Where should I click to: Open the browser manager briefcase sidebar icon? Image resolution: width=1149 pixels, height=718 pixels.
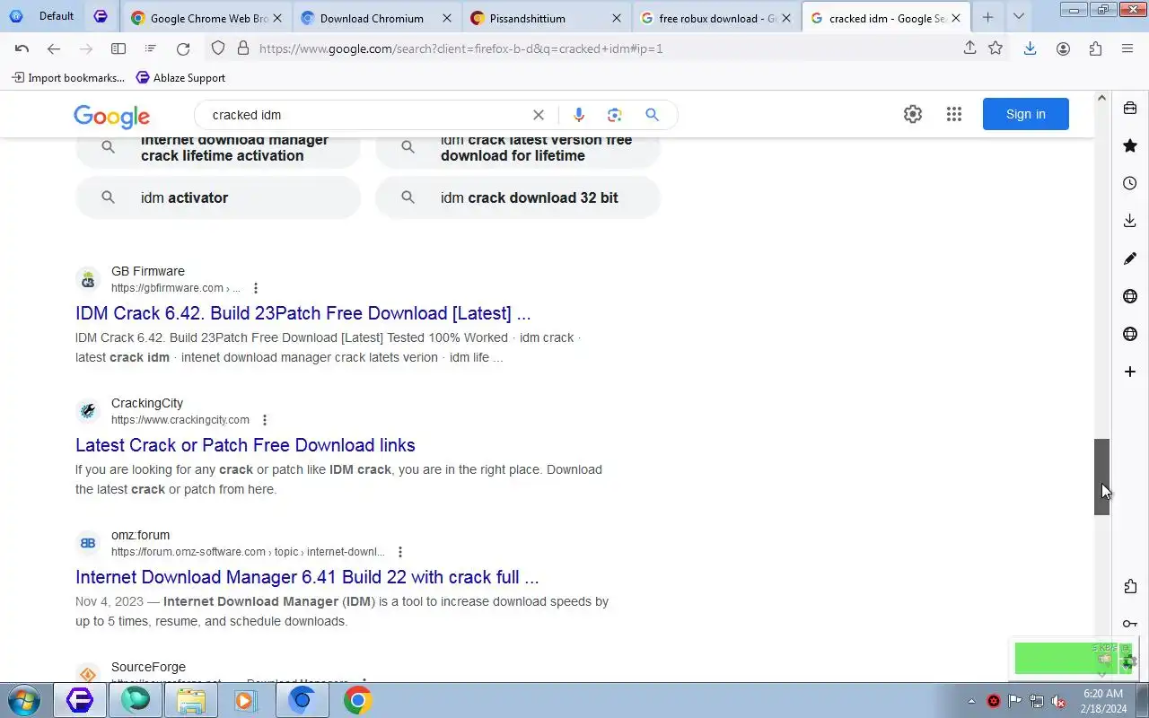point(1130,108)
